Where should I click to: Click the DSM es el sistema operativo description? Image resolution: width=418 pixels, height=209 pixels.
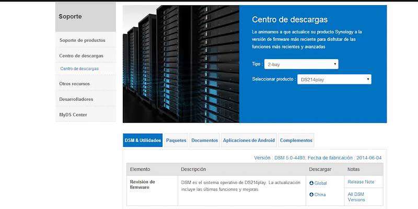pyautogui.click(x=241, y=186)
